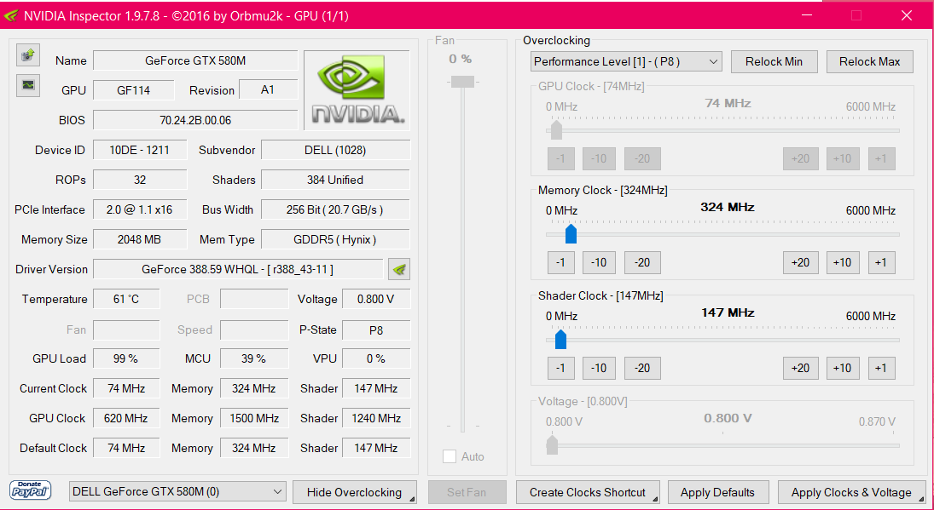Click the BIOS field 70.24.2B.00.06

(x=195, y=120)
